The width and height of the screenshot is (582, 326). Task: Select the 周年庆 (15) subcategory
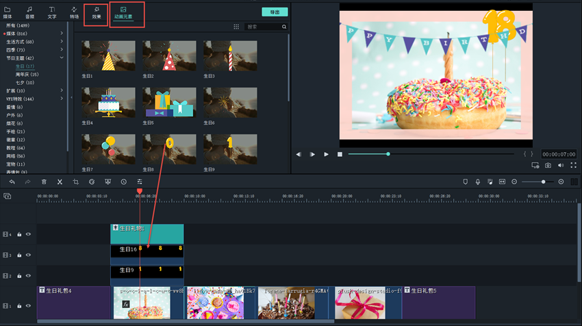[27, 74]
